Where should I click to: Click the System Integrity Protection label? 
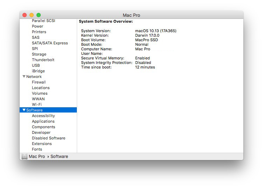coord(107,63)
